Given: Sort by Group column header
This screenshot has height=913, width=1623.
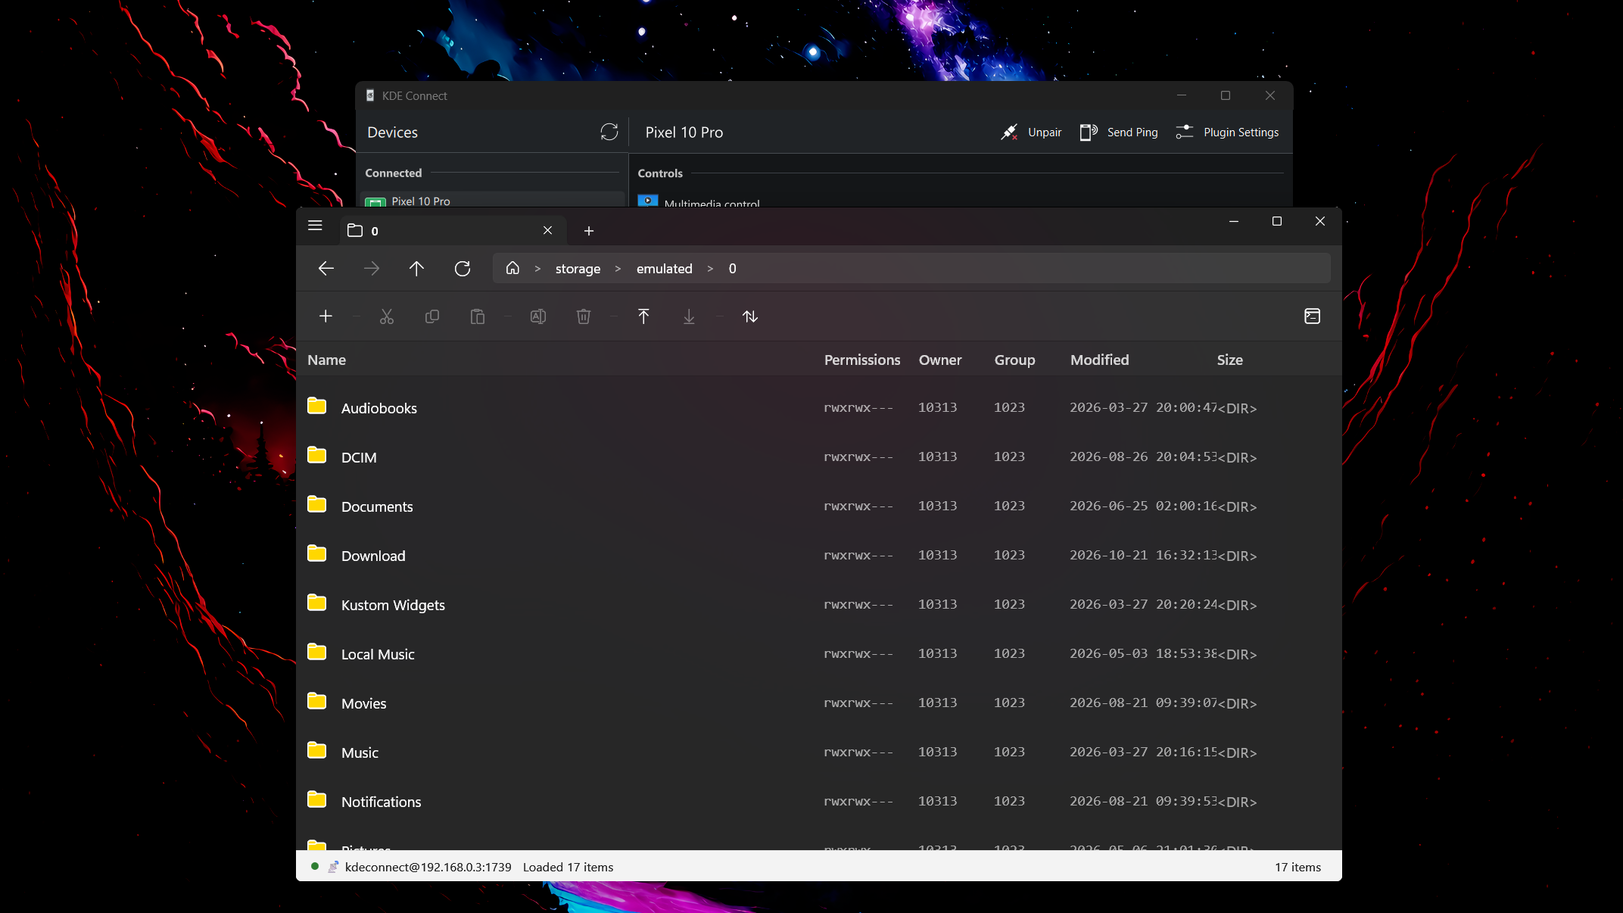Looking at the screenshot, I should point(1014,360).
